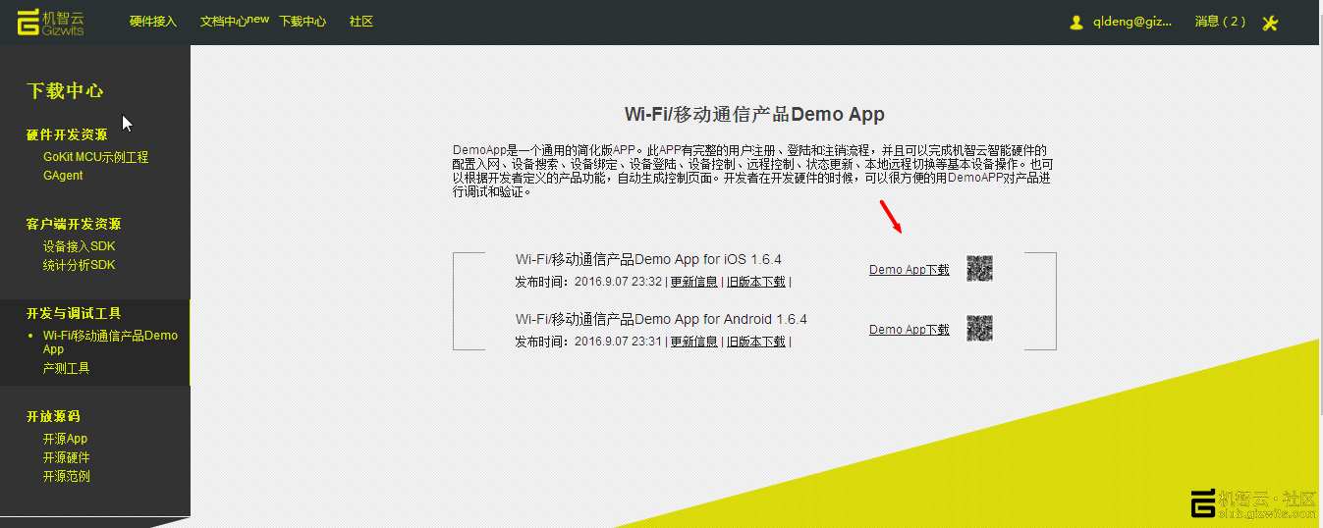Open 开源App sidebar link

tap(65, 439)
